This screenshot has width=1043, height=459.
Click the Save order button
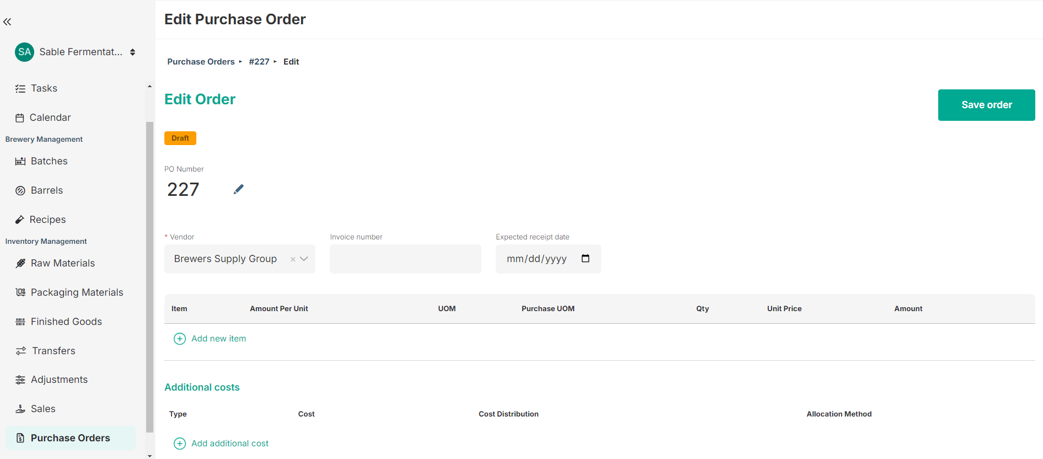tap(986, 105)
